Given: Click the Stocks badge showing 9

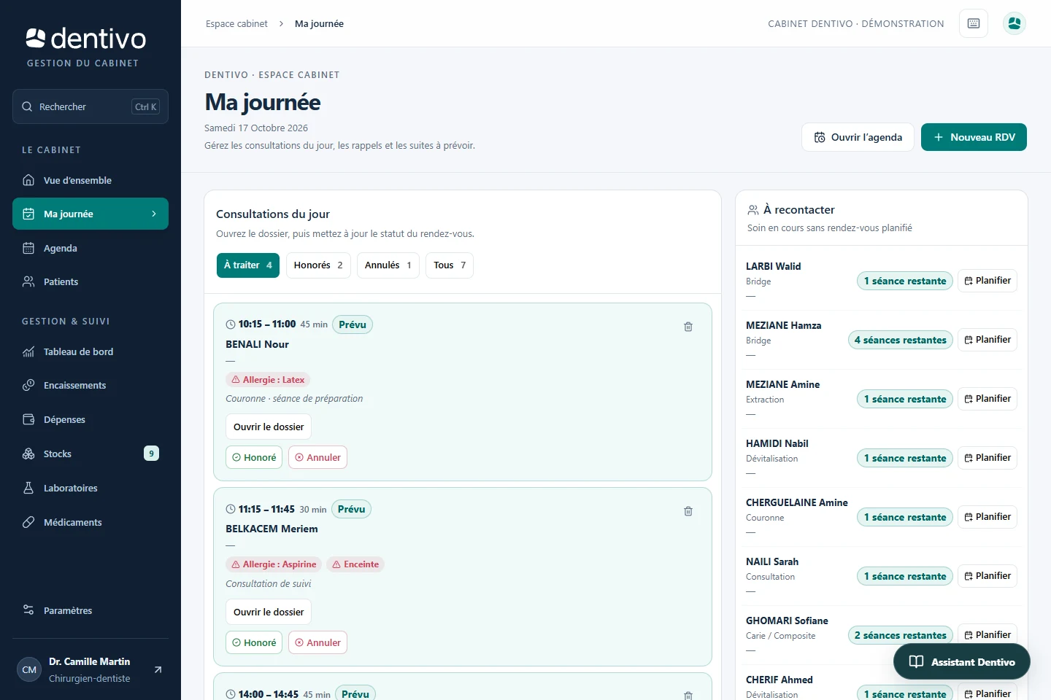Looking at the screenshot, I should 151,454.
